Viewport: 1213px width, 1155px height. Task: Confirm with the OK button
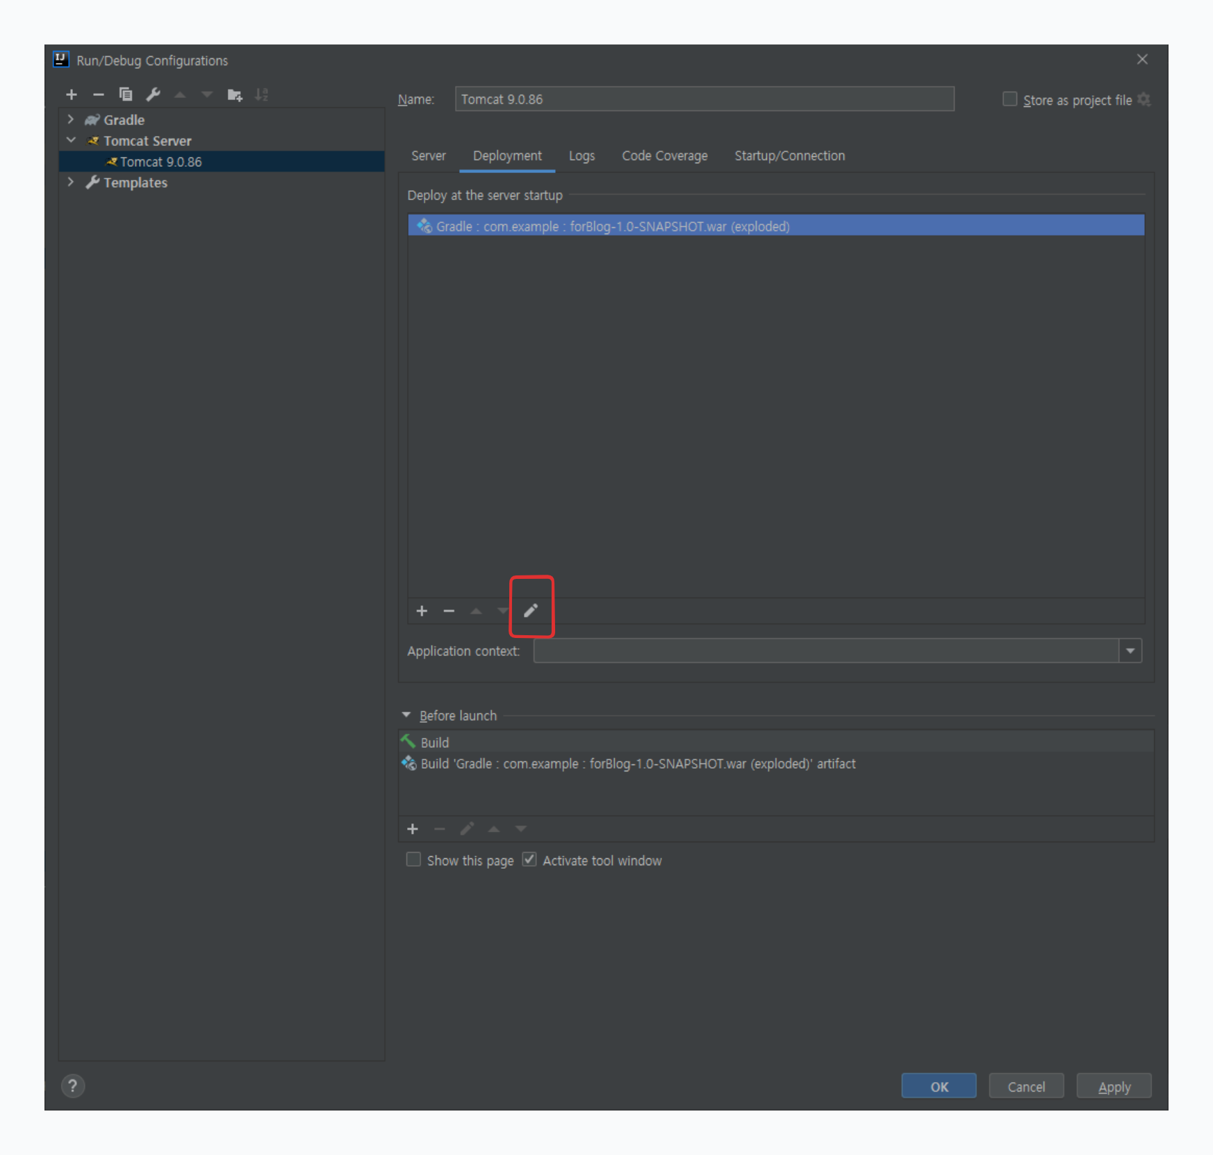[939, 1086]
